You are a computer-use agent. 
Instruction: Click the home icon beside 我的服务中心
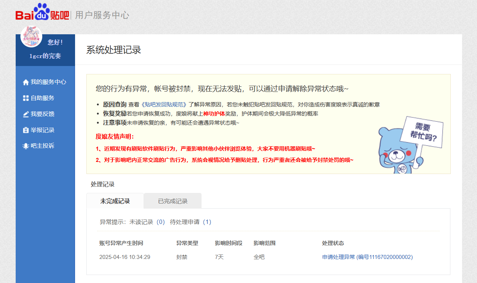[x=26, y=82]
